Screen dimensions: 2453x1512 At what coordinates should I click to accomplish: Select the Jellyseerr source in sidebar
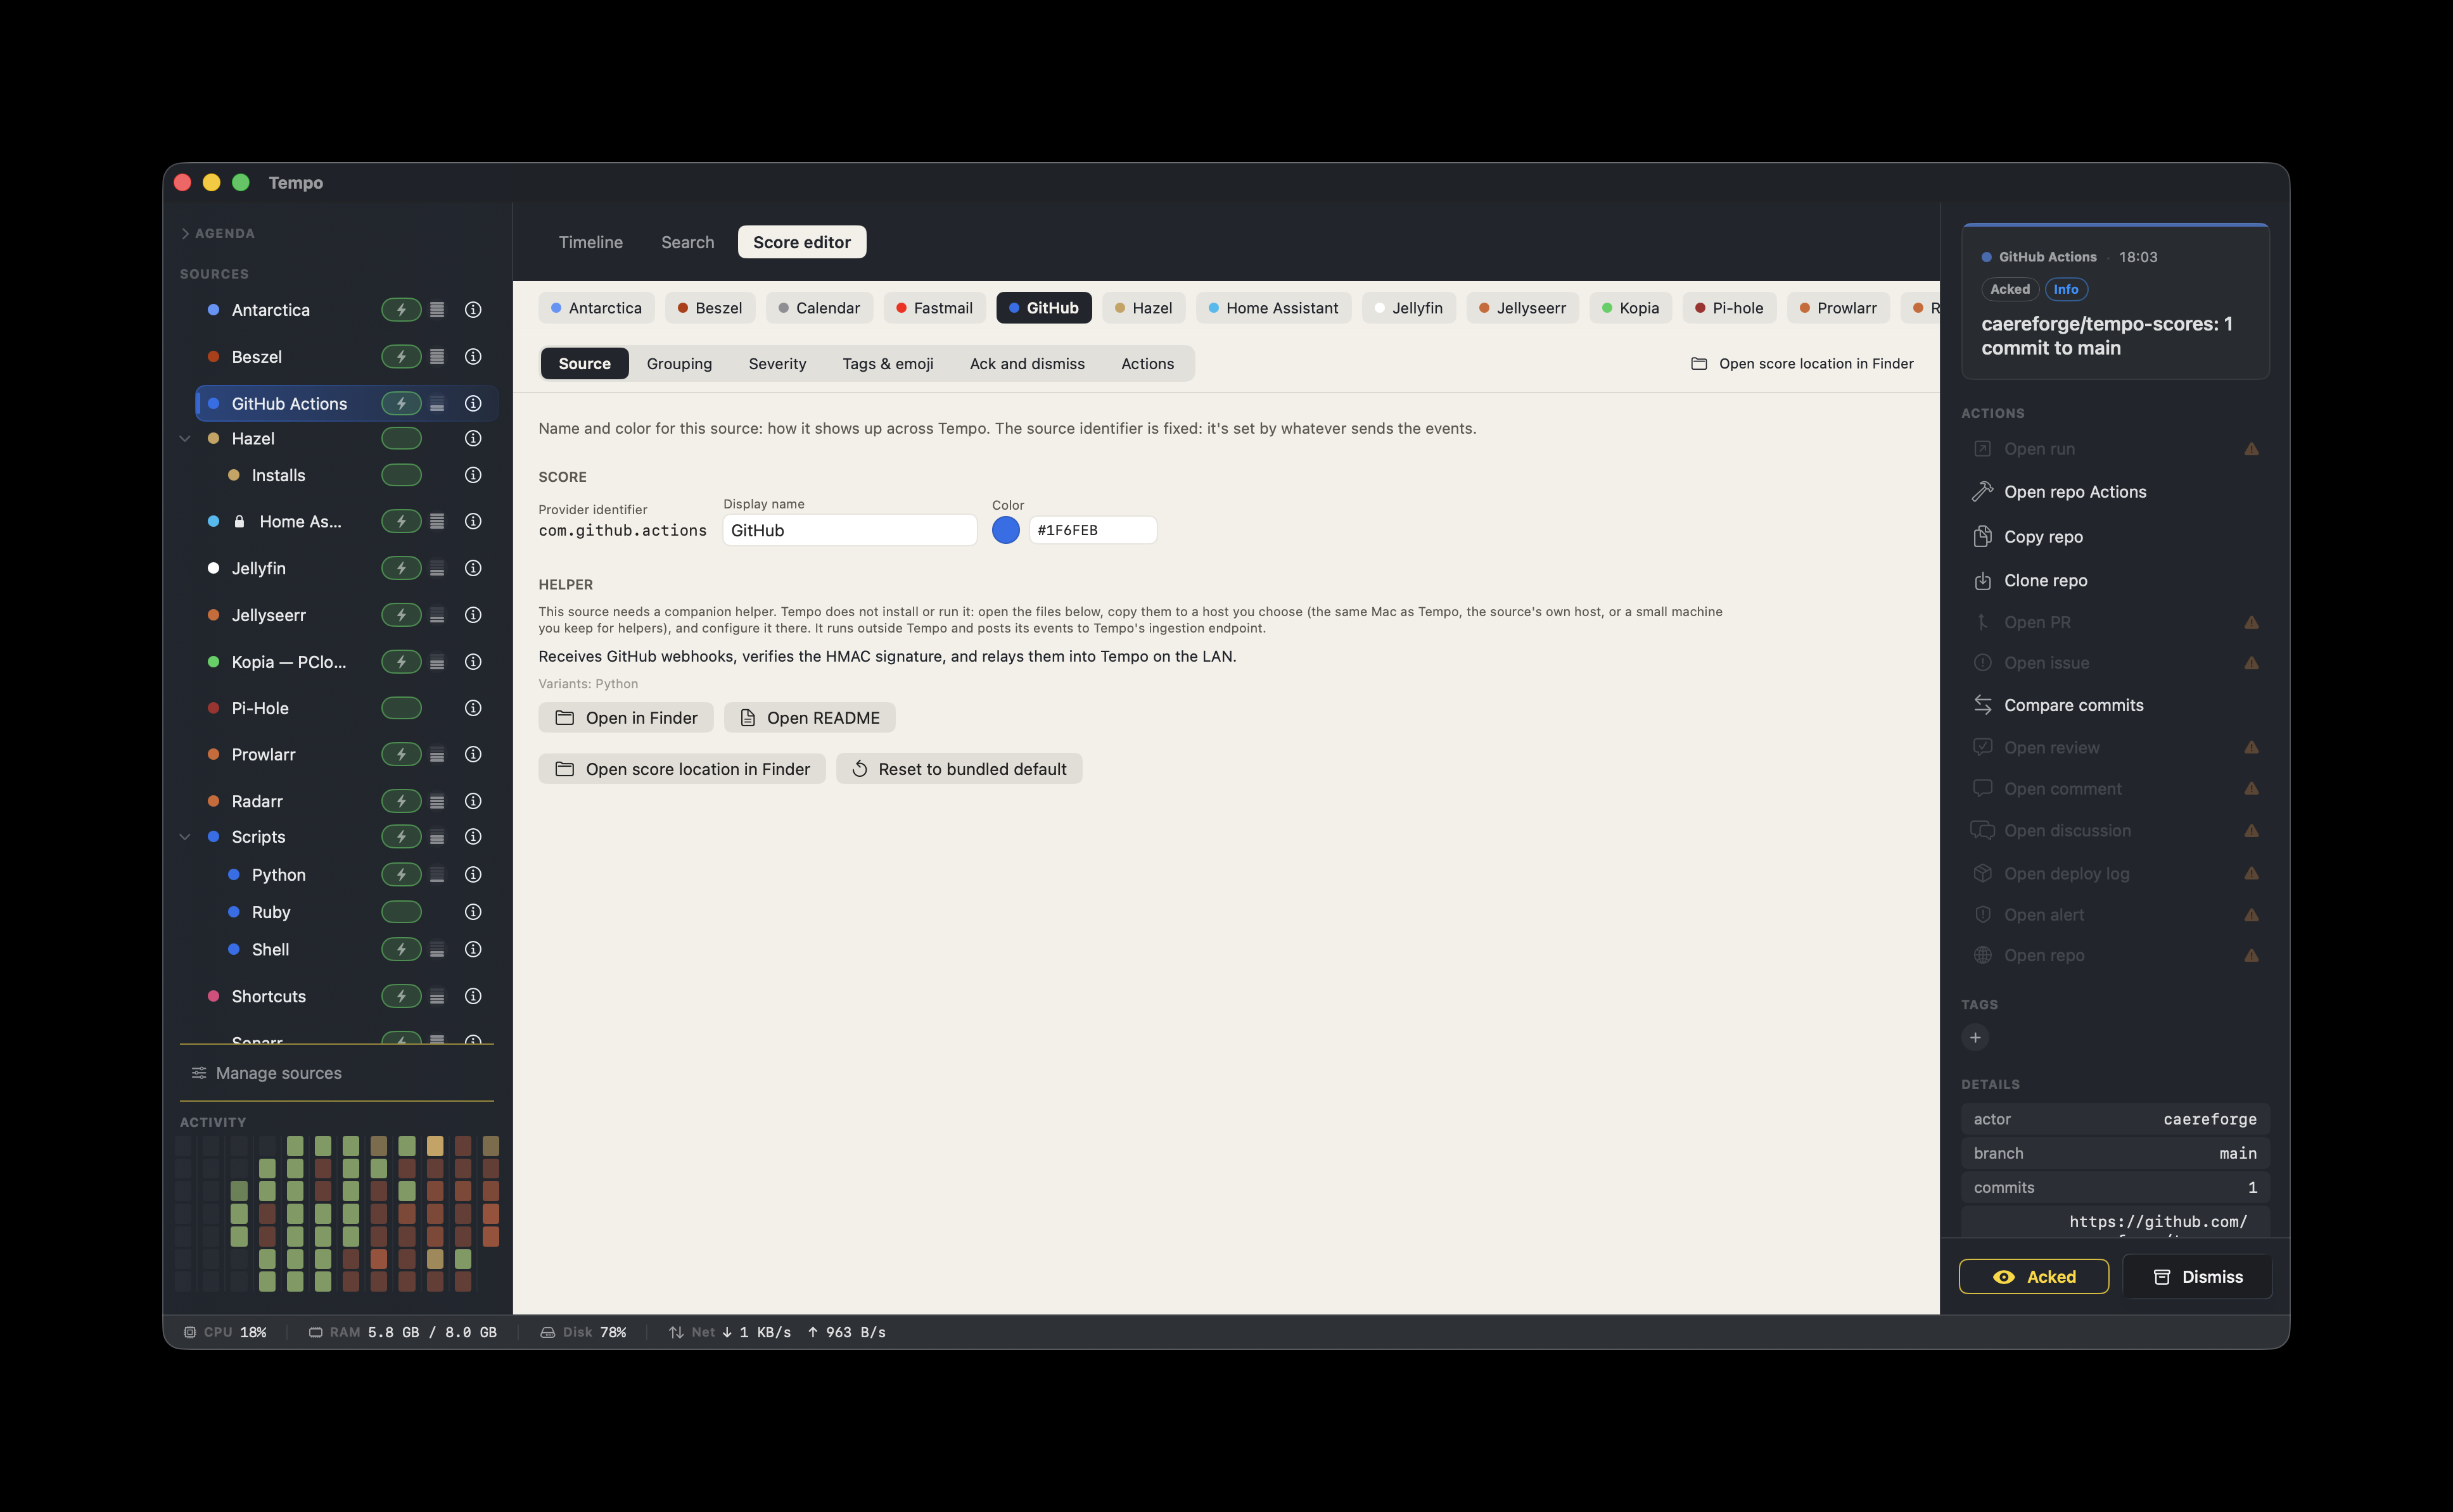(268, 615)
